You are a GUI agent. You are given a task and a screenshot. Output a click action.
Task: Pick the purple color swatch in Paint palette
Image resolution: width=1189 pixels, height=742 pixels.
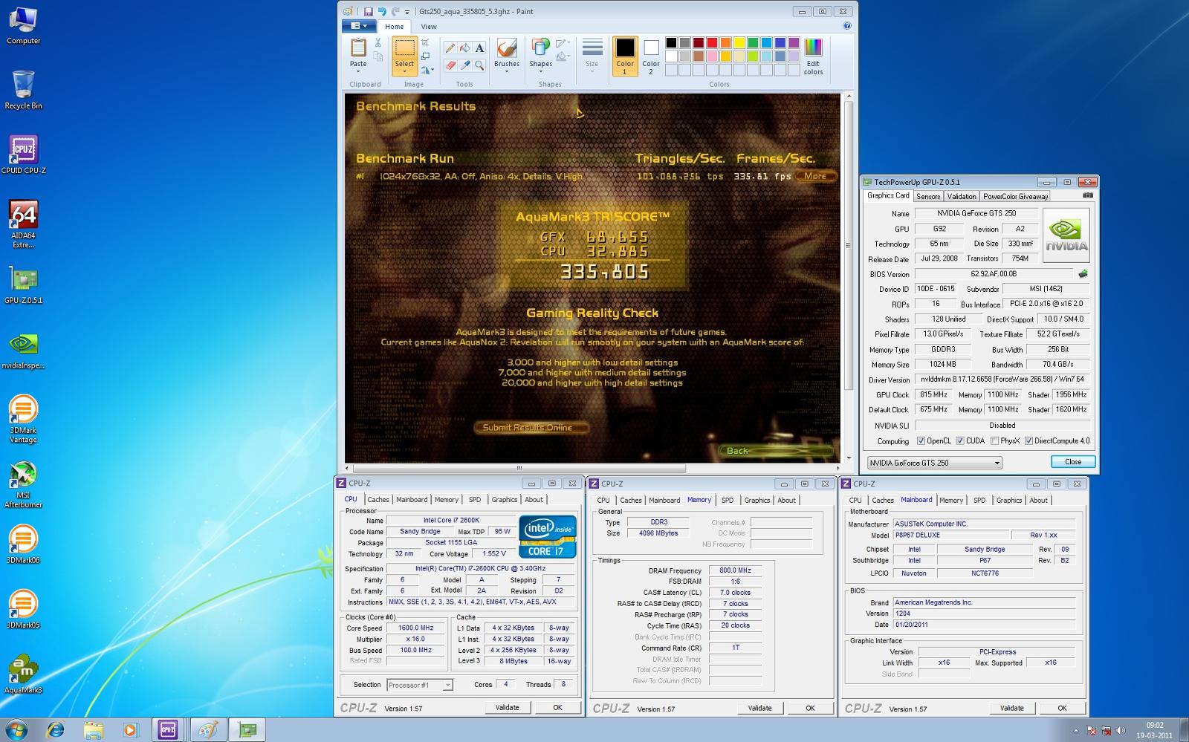pos(794,42)
